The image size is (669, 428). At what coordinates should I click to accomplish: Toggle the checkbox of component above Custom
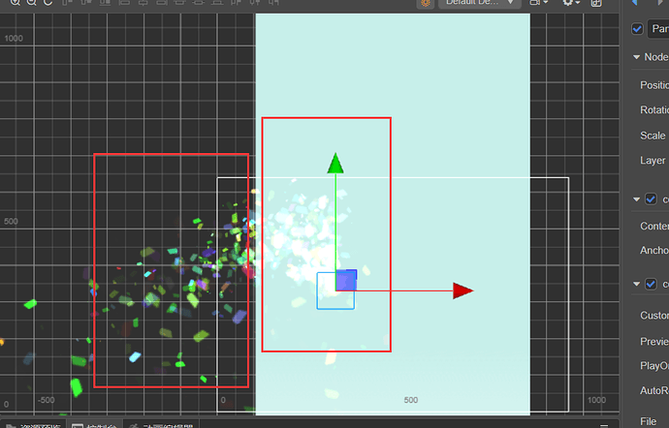[651, 284]
